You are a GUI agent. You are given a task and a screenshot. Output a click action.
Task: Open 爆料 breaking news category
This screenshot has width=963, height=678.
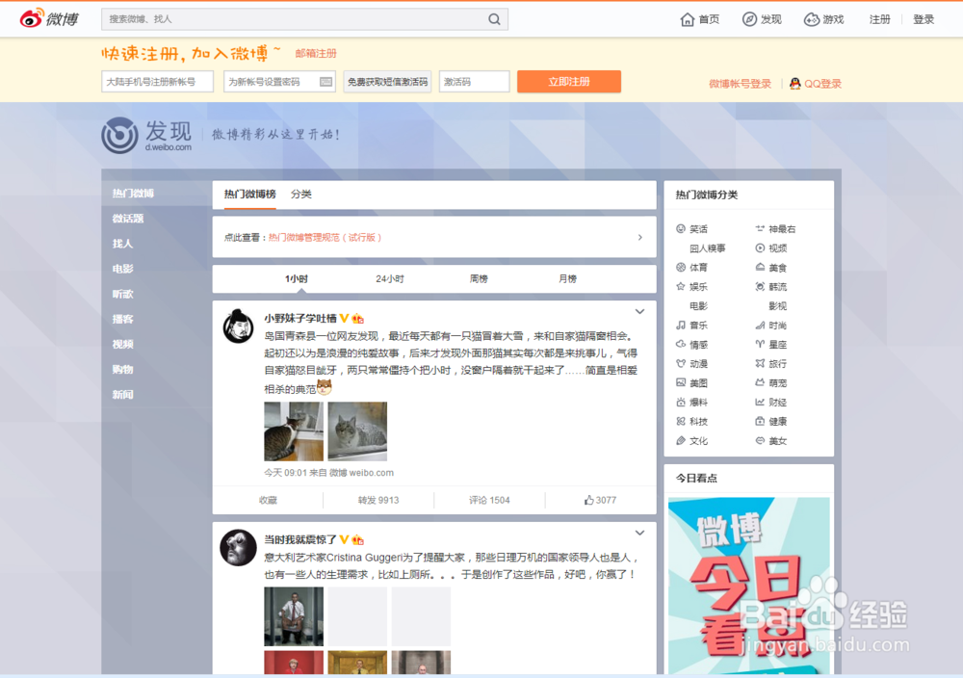pyautogui.click(x=691, y=403)
